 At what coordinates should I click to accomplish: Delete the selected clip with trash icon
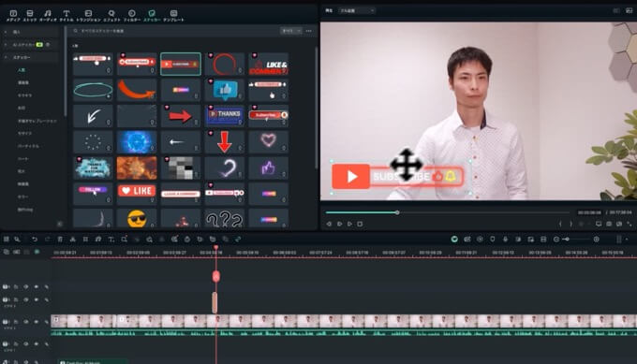pyautogui.click(x=60, y=240)
